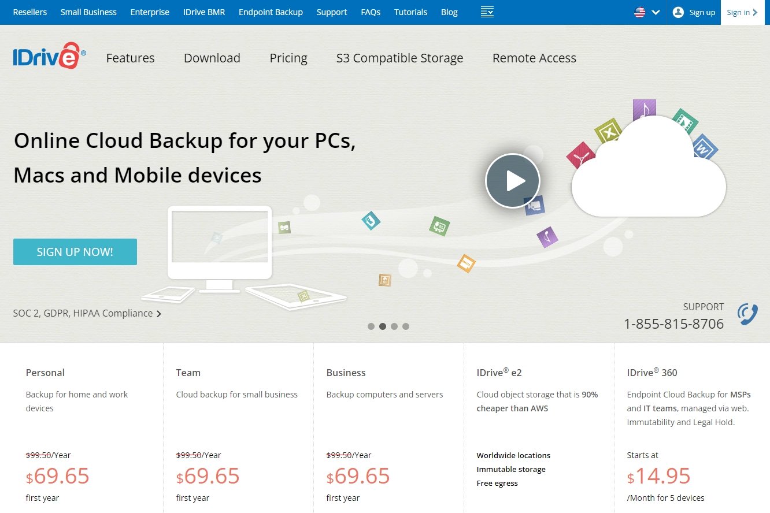Image resolution: width=770 pixels, height=513 pixels.
Task: Open the FAQs page
Action: (x=371, y=12)
